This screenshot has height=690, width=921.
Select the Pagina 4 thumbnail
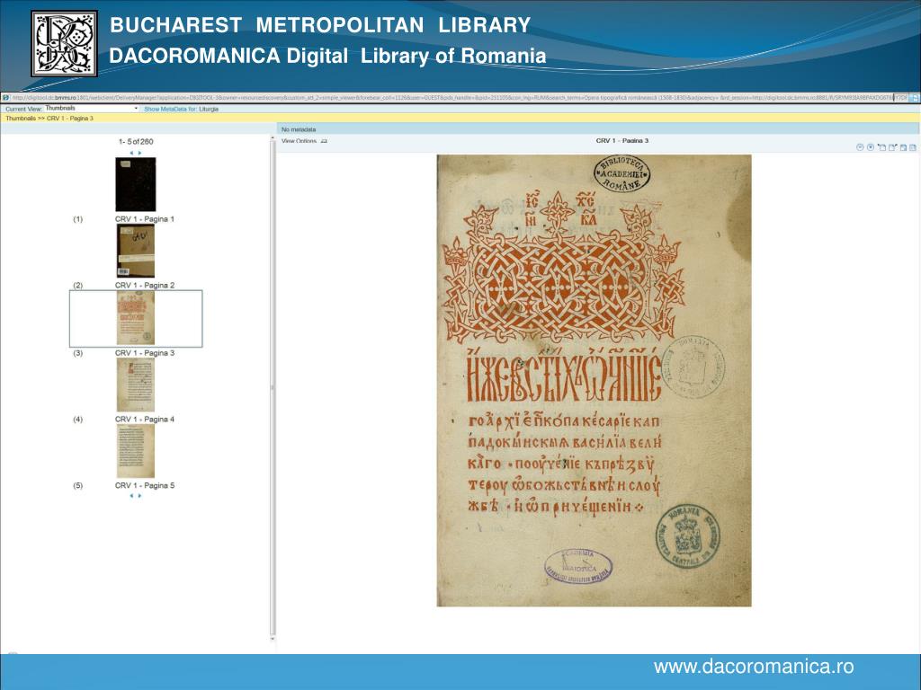click(136, 385)
